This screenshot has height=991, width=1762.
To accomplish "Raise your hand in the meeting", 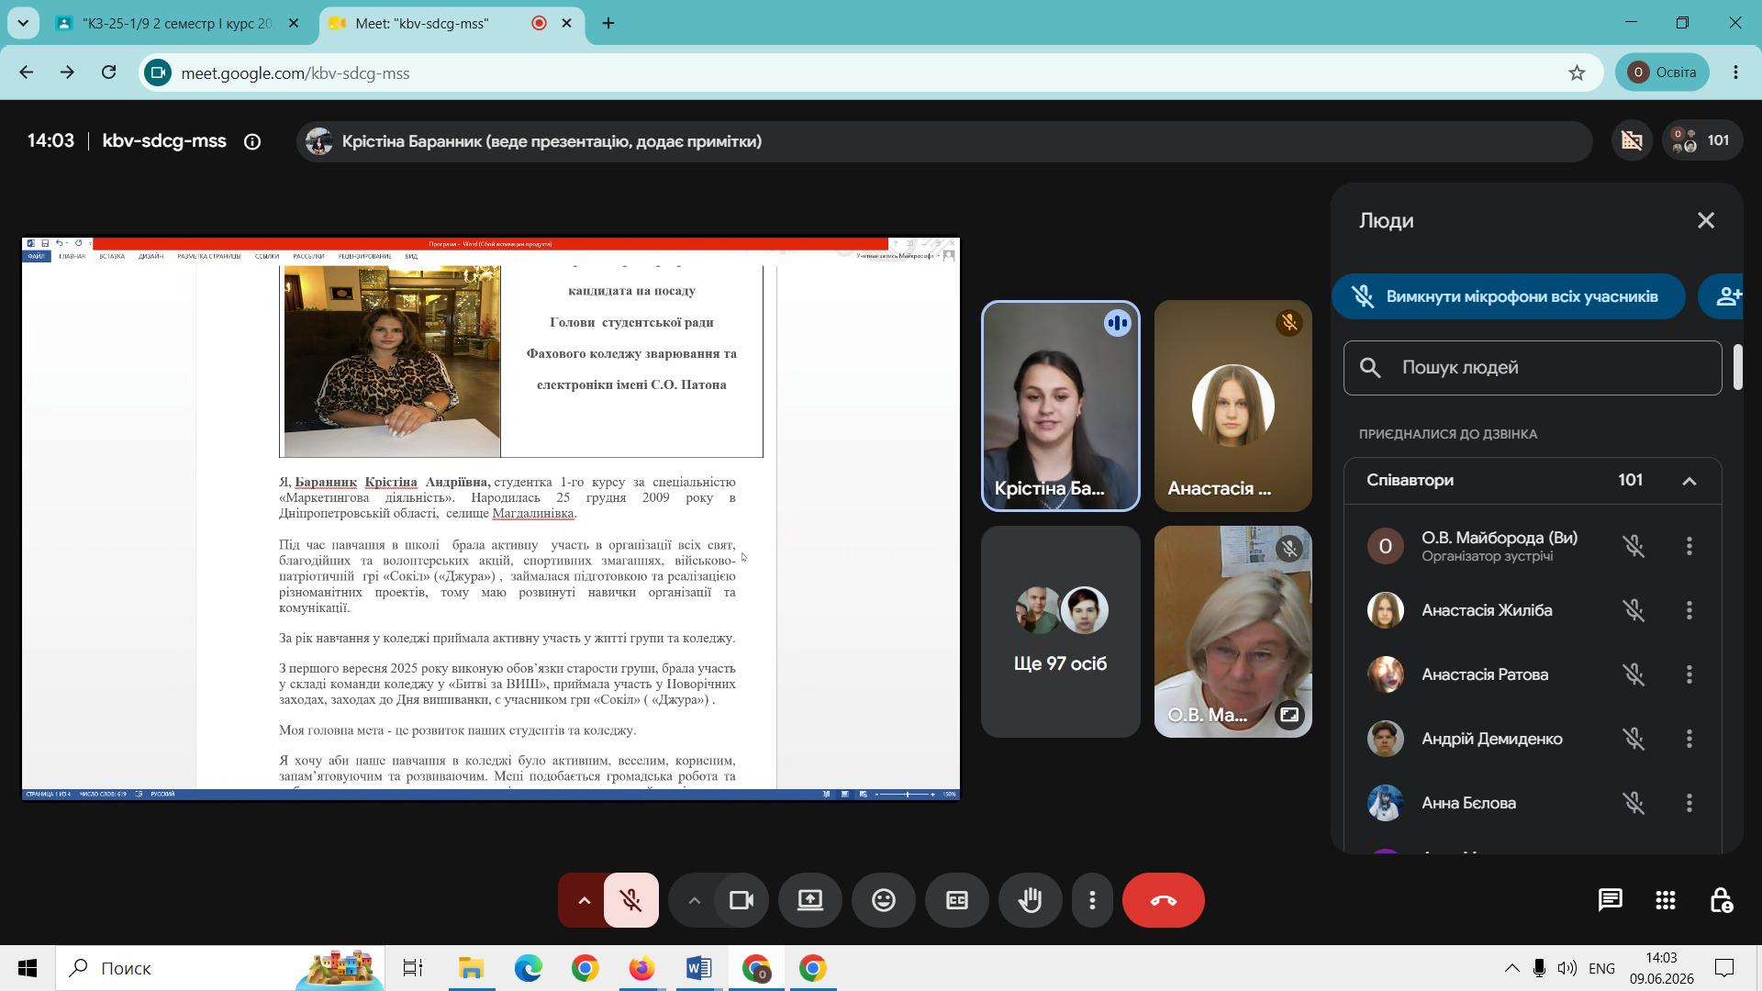I will point(1030,900).
